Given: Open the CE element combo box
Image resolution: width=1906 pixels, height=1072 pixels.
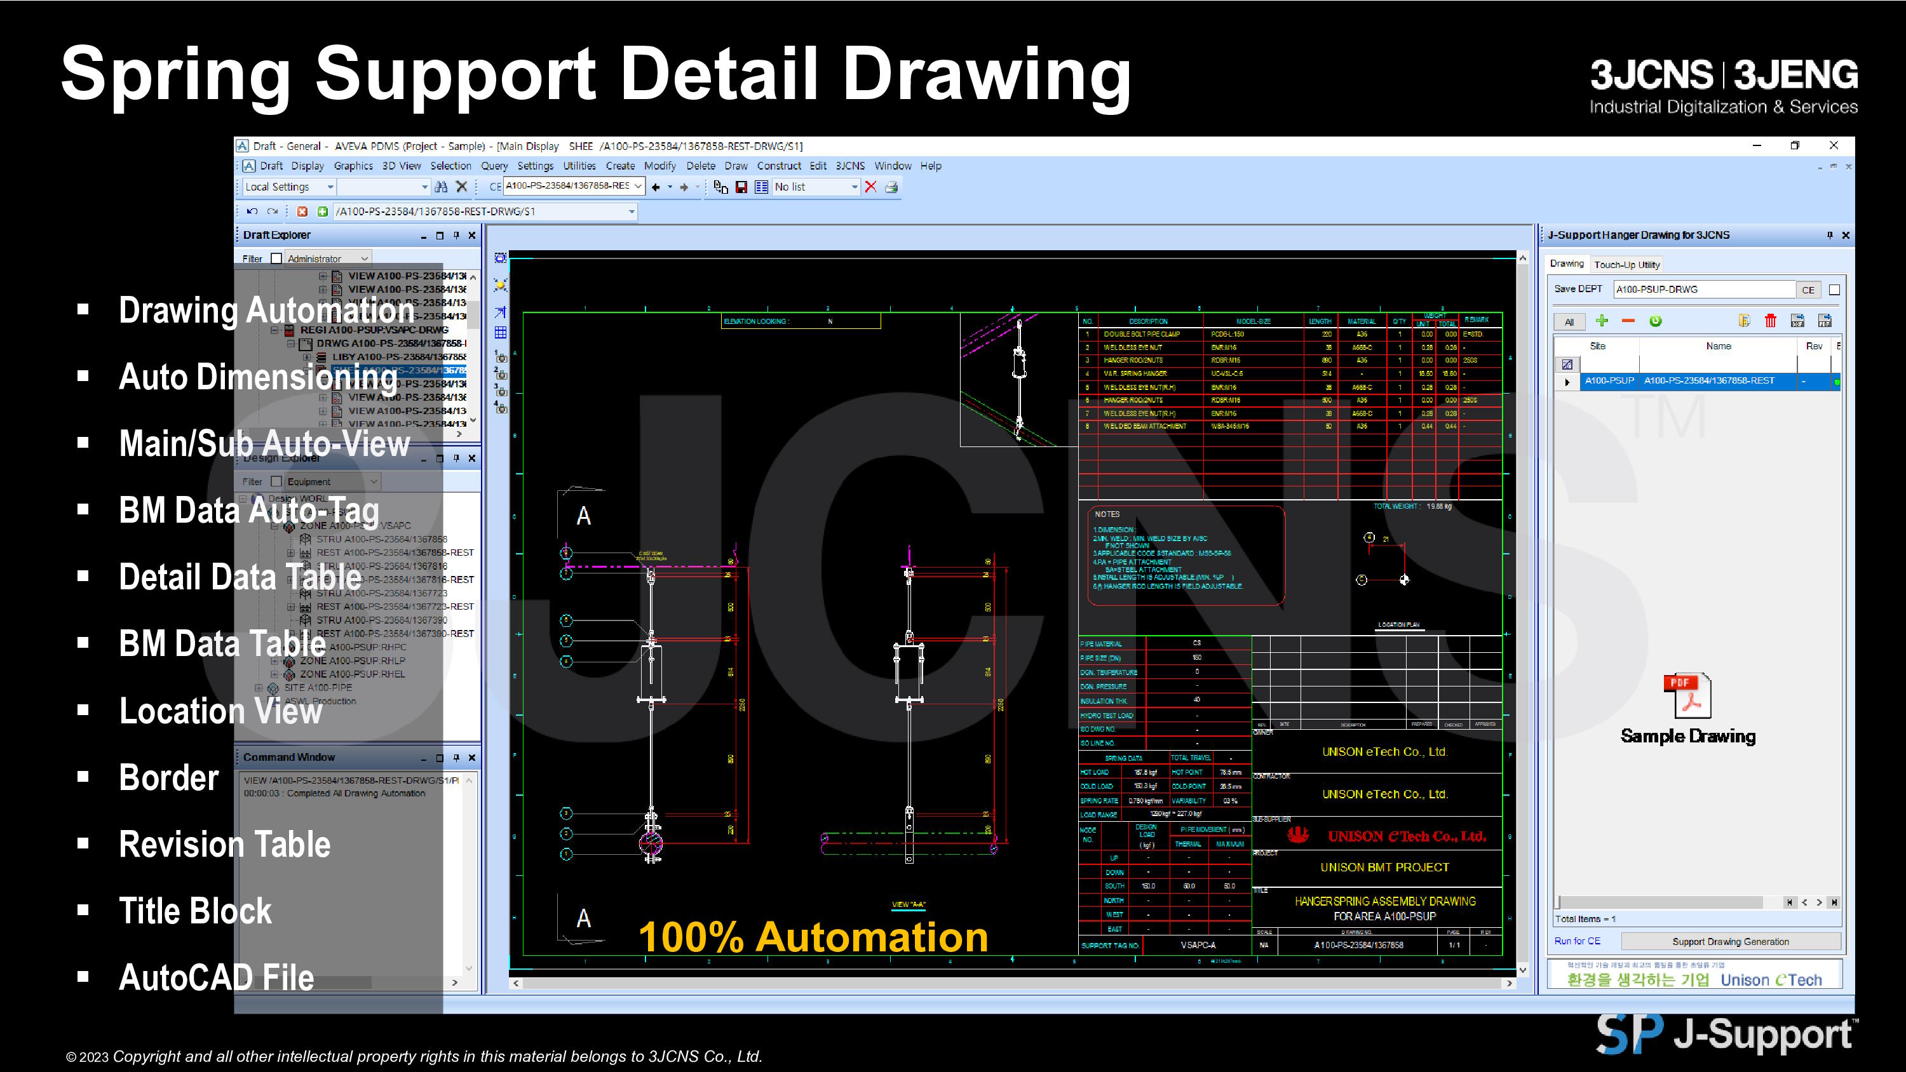Looking at the screenshot, I should 574,185.
